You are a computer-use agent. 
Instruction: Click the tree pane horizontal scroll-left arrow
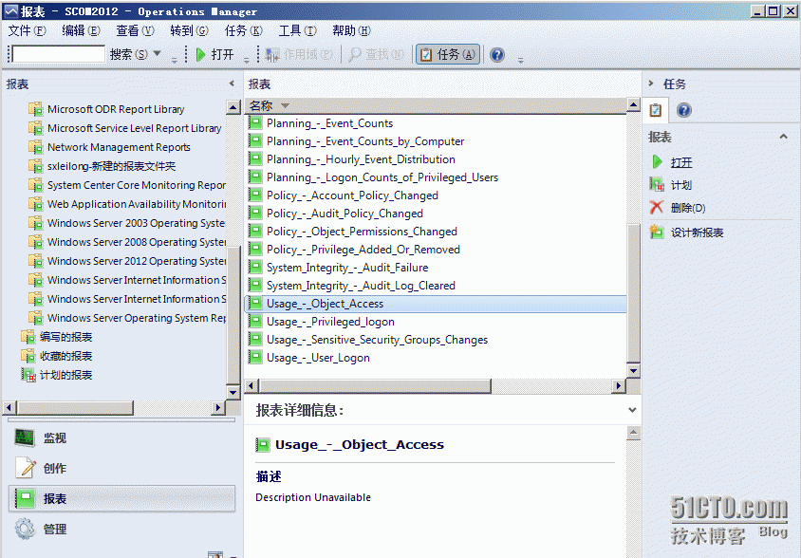[x=9, y=407]
